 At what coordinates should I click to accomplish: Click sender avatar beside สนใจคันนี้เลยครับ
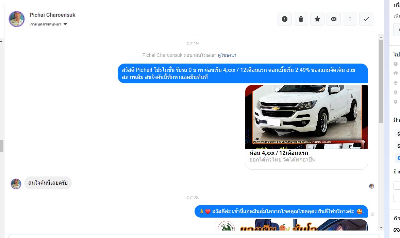[x=16, y=184]
